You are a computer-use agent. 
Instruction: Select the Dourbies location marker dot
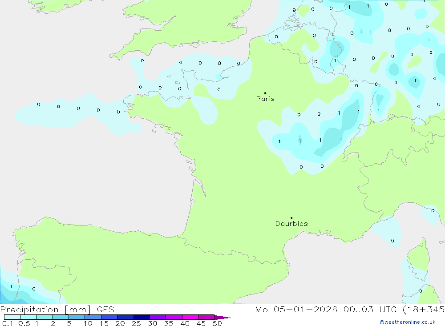click(291, 218)
